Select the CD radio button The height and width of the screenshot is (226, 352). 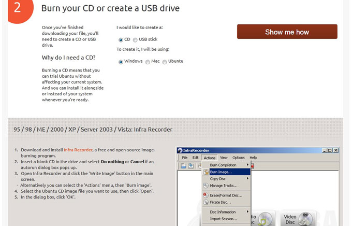tap(121, 40)
